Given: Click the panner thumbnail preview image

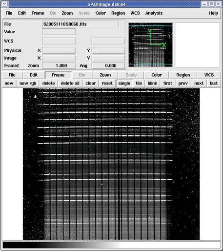Looking at the screenshot, I should coord(150,45).
